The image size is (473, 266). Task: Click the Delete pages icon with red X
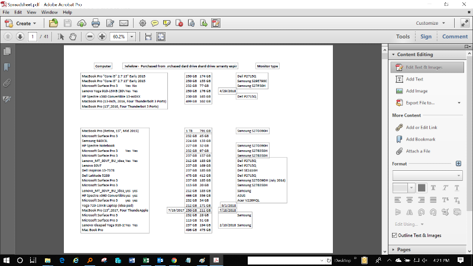tap(179, 23)
